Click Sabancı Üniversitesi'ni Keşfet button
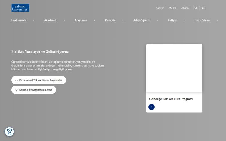Viewport: 226px width, 141px height. coord(34,90)
